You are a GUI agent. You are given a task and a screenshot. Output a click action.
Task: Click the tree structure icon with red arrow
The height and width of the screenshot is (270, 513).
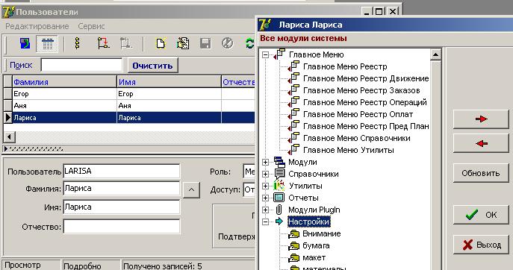coord(103,43)
